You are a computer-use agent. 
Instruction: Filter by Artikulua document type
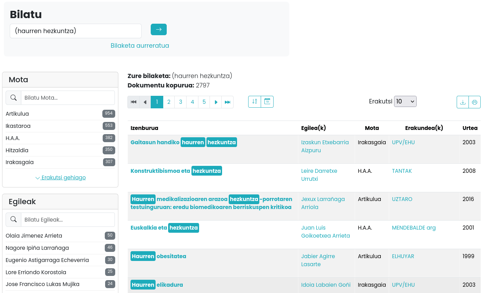[17, 114]
